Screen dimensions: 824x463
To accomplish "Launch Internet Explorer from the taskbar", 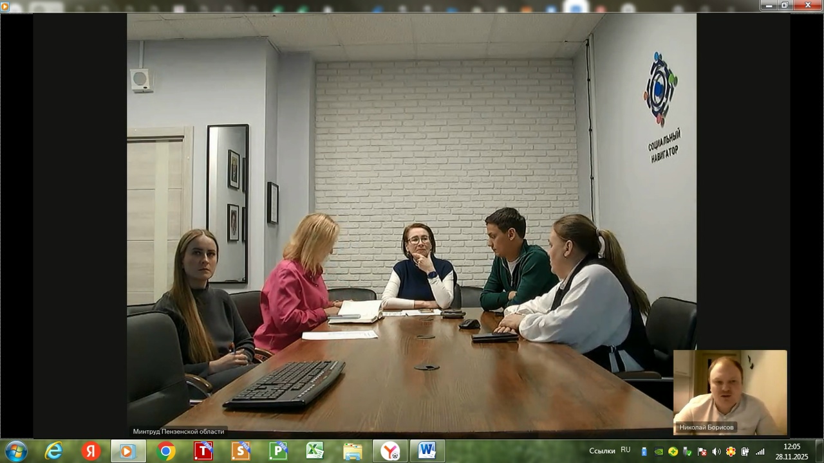I will click(x=54, y=451).
